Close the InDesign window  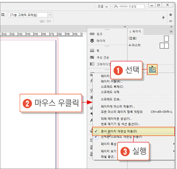pos(168,5)
